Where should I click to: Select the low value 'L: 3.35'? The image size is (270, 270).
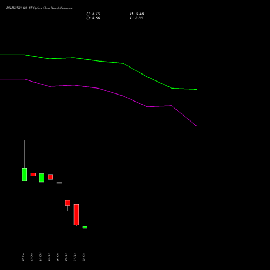(x=137, y=18)
